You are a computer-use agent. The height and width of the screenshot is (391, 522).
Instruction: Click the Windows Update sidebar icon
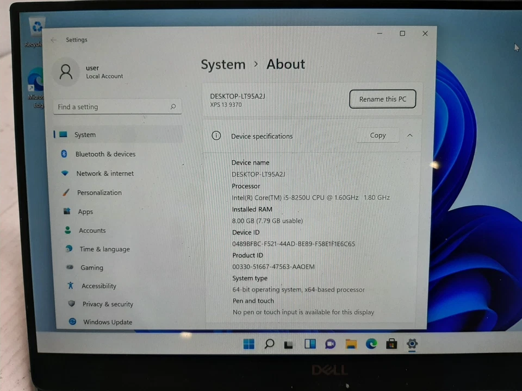coord(72,322)
